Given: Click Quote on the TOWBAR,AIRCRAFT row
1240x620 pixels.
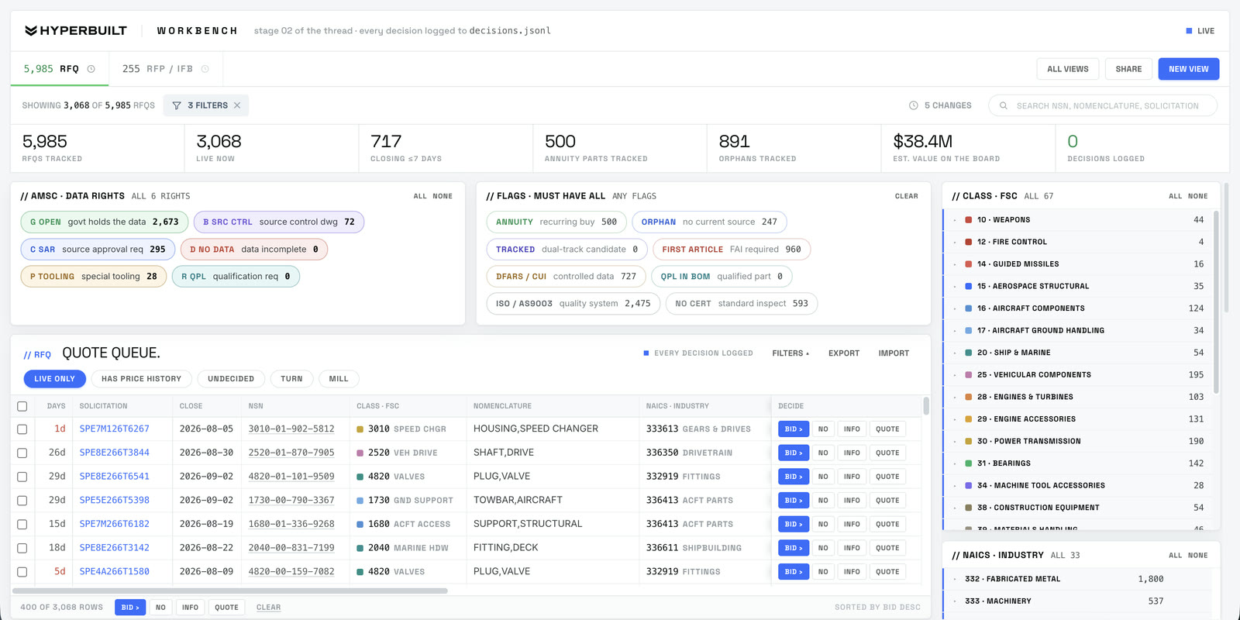Looking at the screenshot, I should click(x=887, y=501).
